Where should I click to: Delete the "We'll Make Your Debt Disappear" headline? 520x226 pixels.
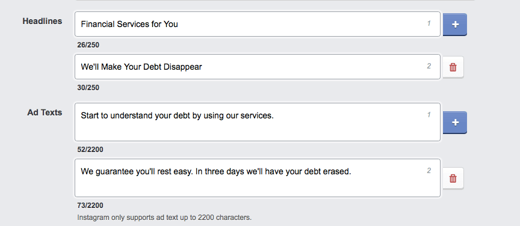coord(453,67)
